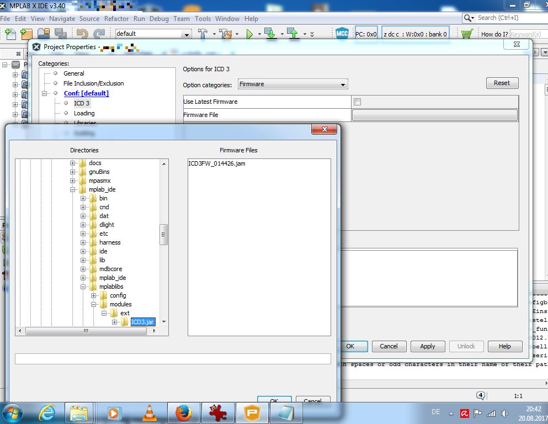
Task: Collapse the modules folder node
Action: tap(93, 304)
